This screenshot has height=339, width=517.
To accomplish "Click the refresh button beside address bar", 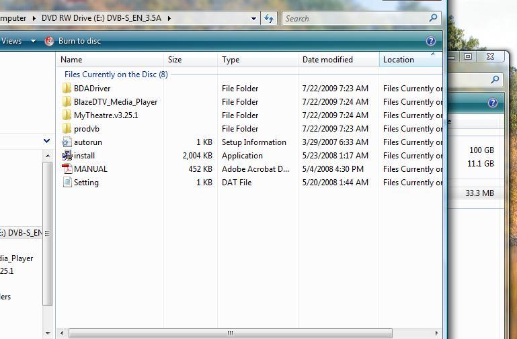I will click(270, 19).
